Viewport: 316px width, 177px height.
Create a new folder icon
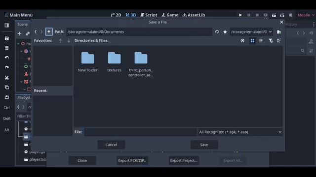click(279, 31)
